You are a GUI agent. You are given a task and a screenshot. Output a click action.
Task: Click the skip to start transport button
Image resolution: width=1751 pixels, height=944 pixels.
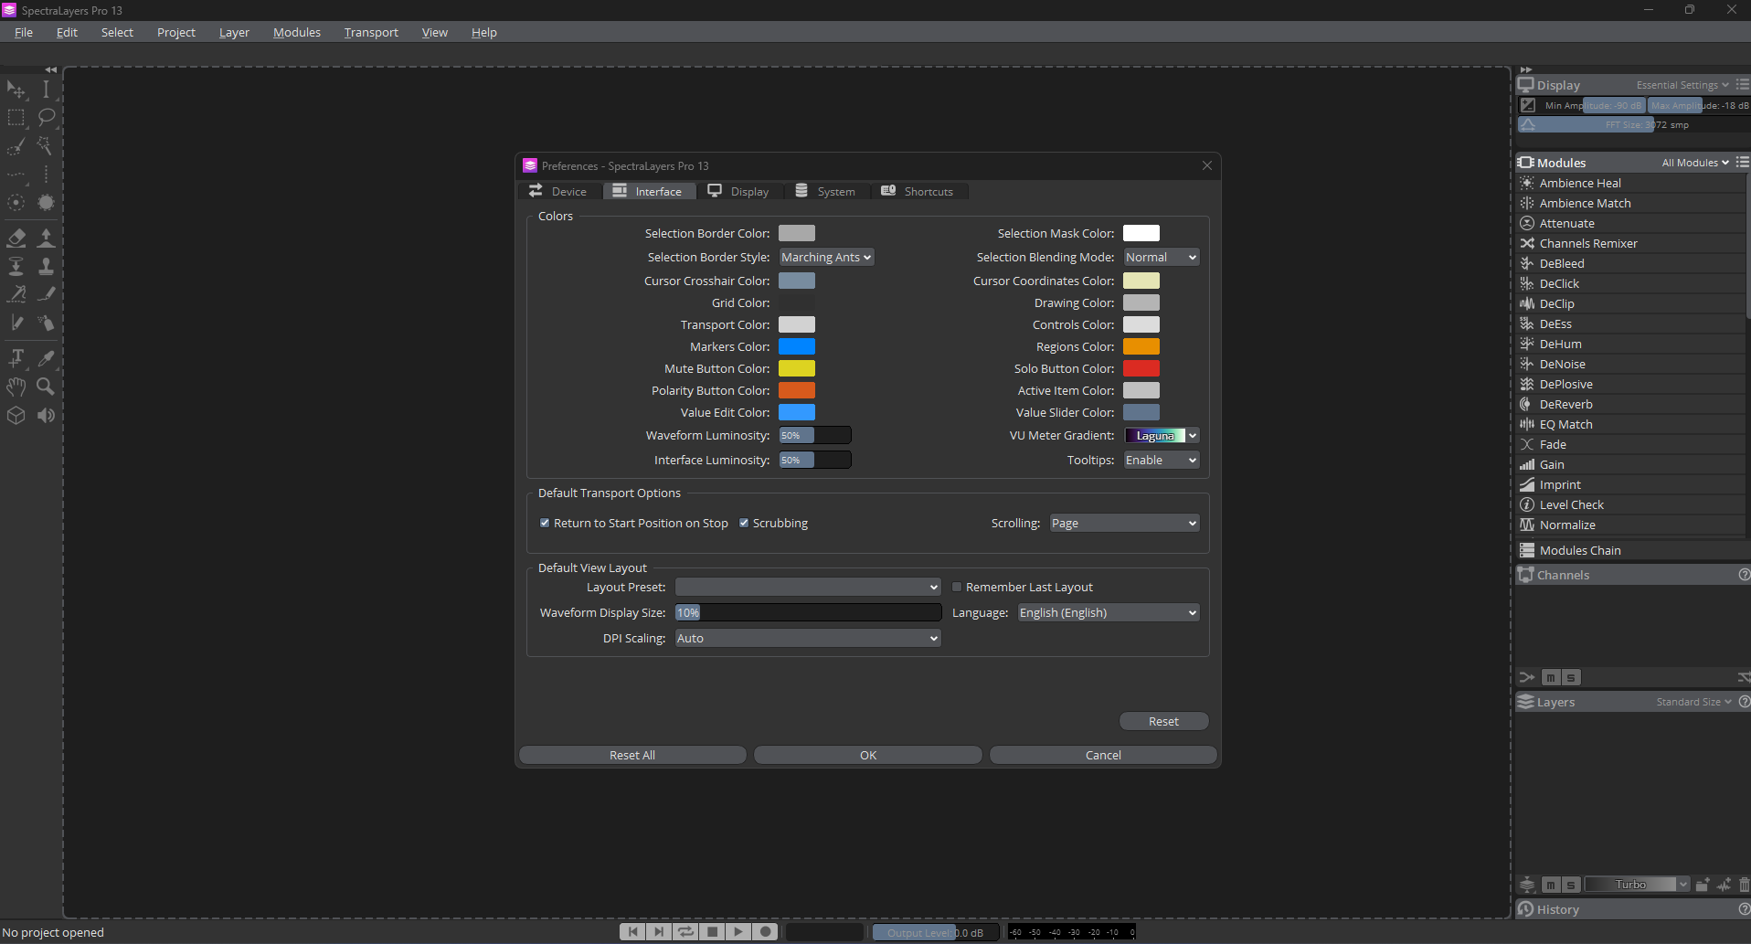click(x=632, y=932)
